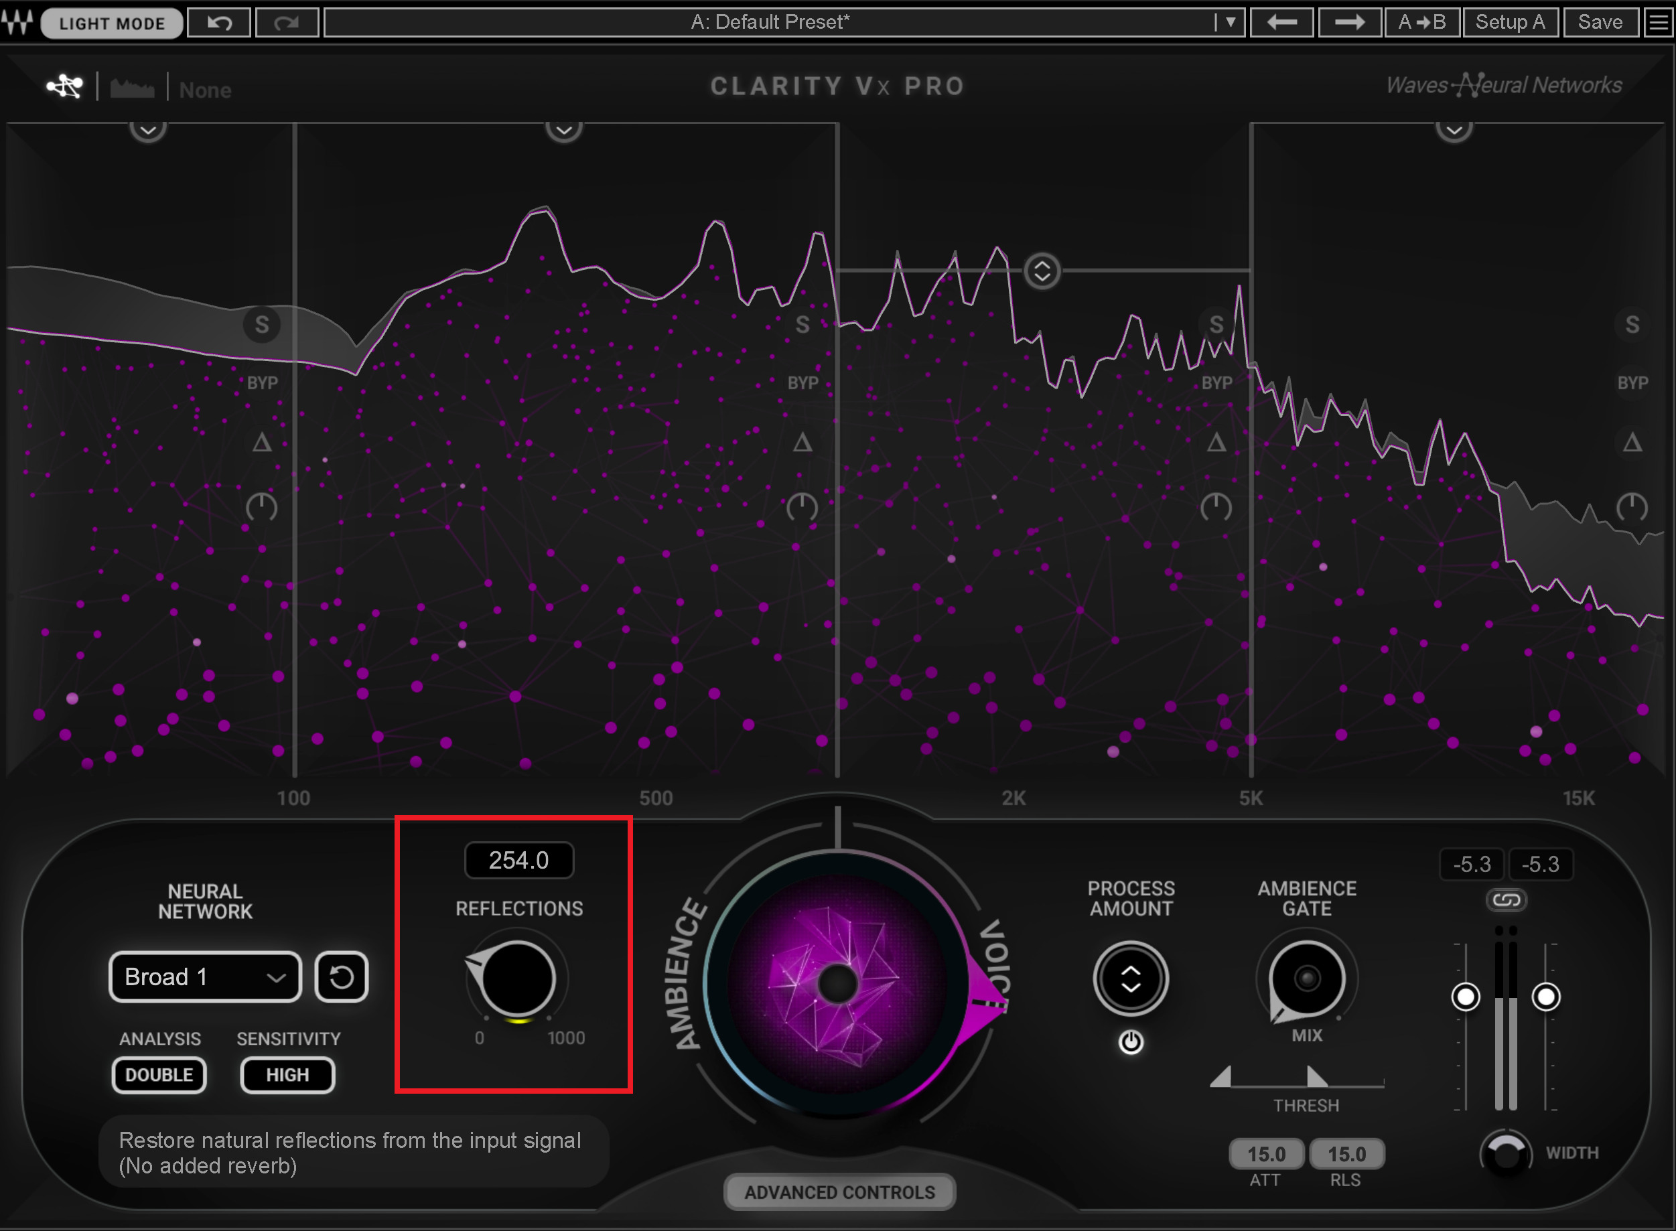Expand the fourth band chevron
This screenshot has height=1231, width=1676.
coord(1454,130)
